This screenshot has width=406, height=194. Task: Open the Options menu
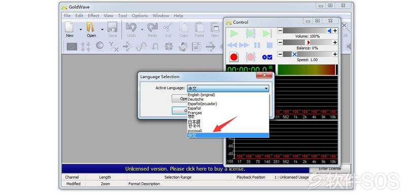click(140, 16)
